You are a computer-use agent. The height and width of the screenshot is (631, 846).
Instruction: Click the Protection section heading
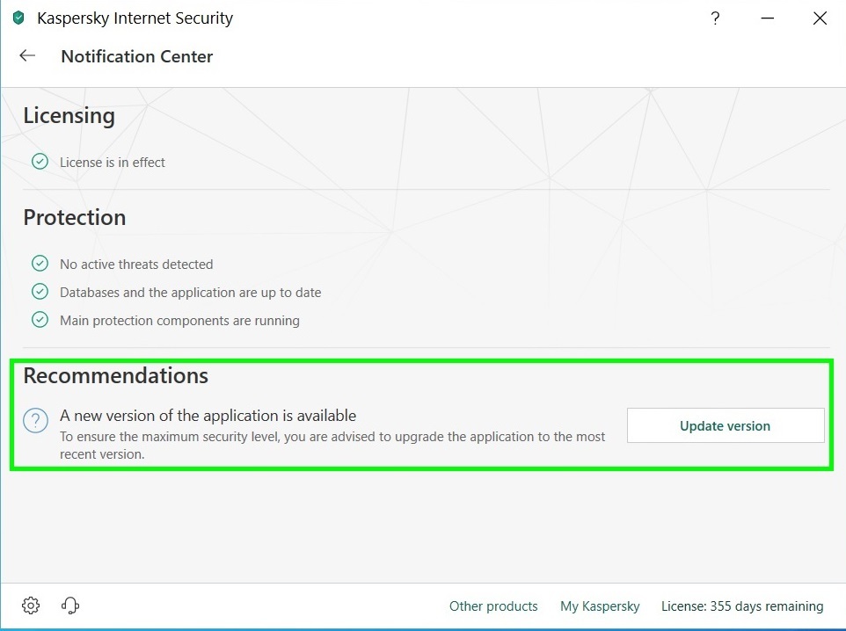[x=75, y=217]
